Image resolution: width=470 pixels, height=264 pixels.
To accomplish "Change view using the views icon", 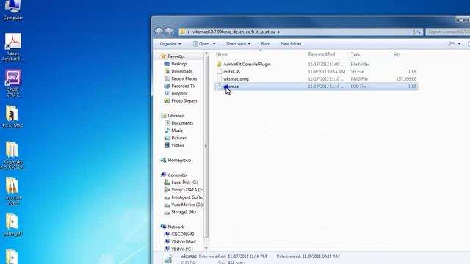I will [452, 44].
